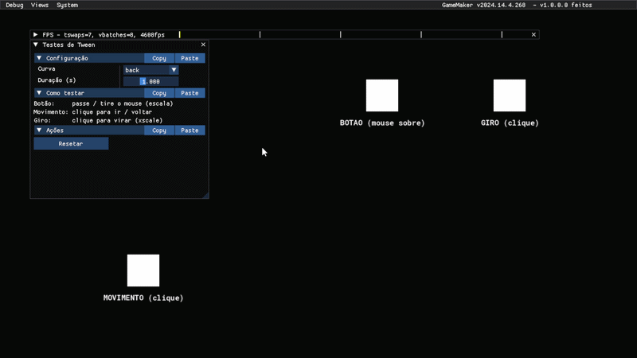The width and height of the screenshot is (637, 358).
Task: Expand the FPS overlay bar arrow
Action: tap(35, 35)
